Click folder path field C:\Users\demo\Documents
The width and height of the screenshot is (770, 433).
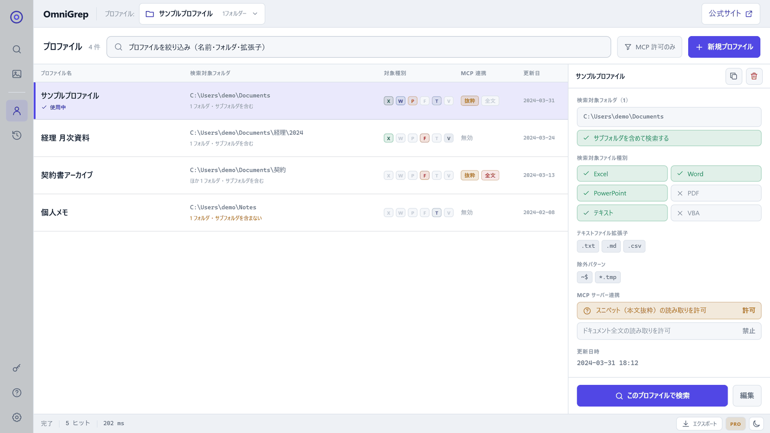tap(669, 117)
